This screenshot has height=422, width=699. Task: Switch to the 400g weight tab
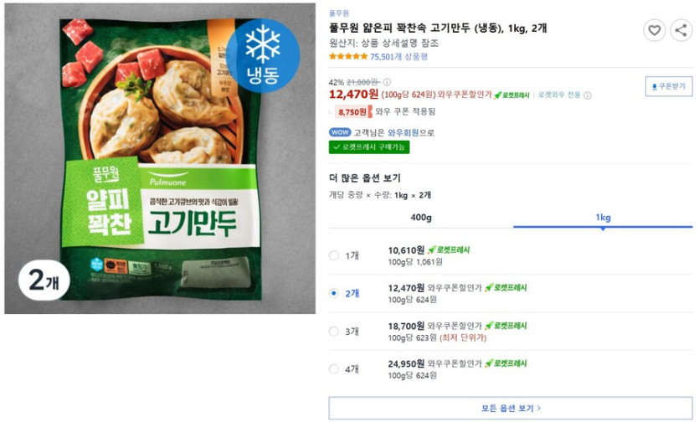(420, 218)
